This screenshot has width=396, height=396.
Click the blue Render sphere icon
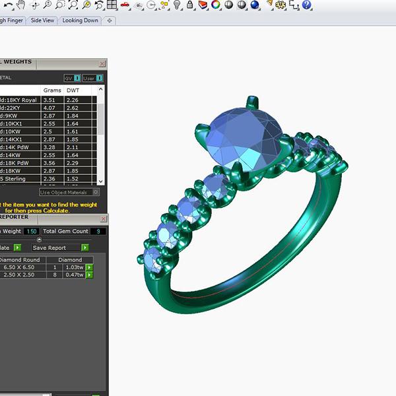click(255, 5)
